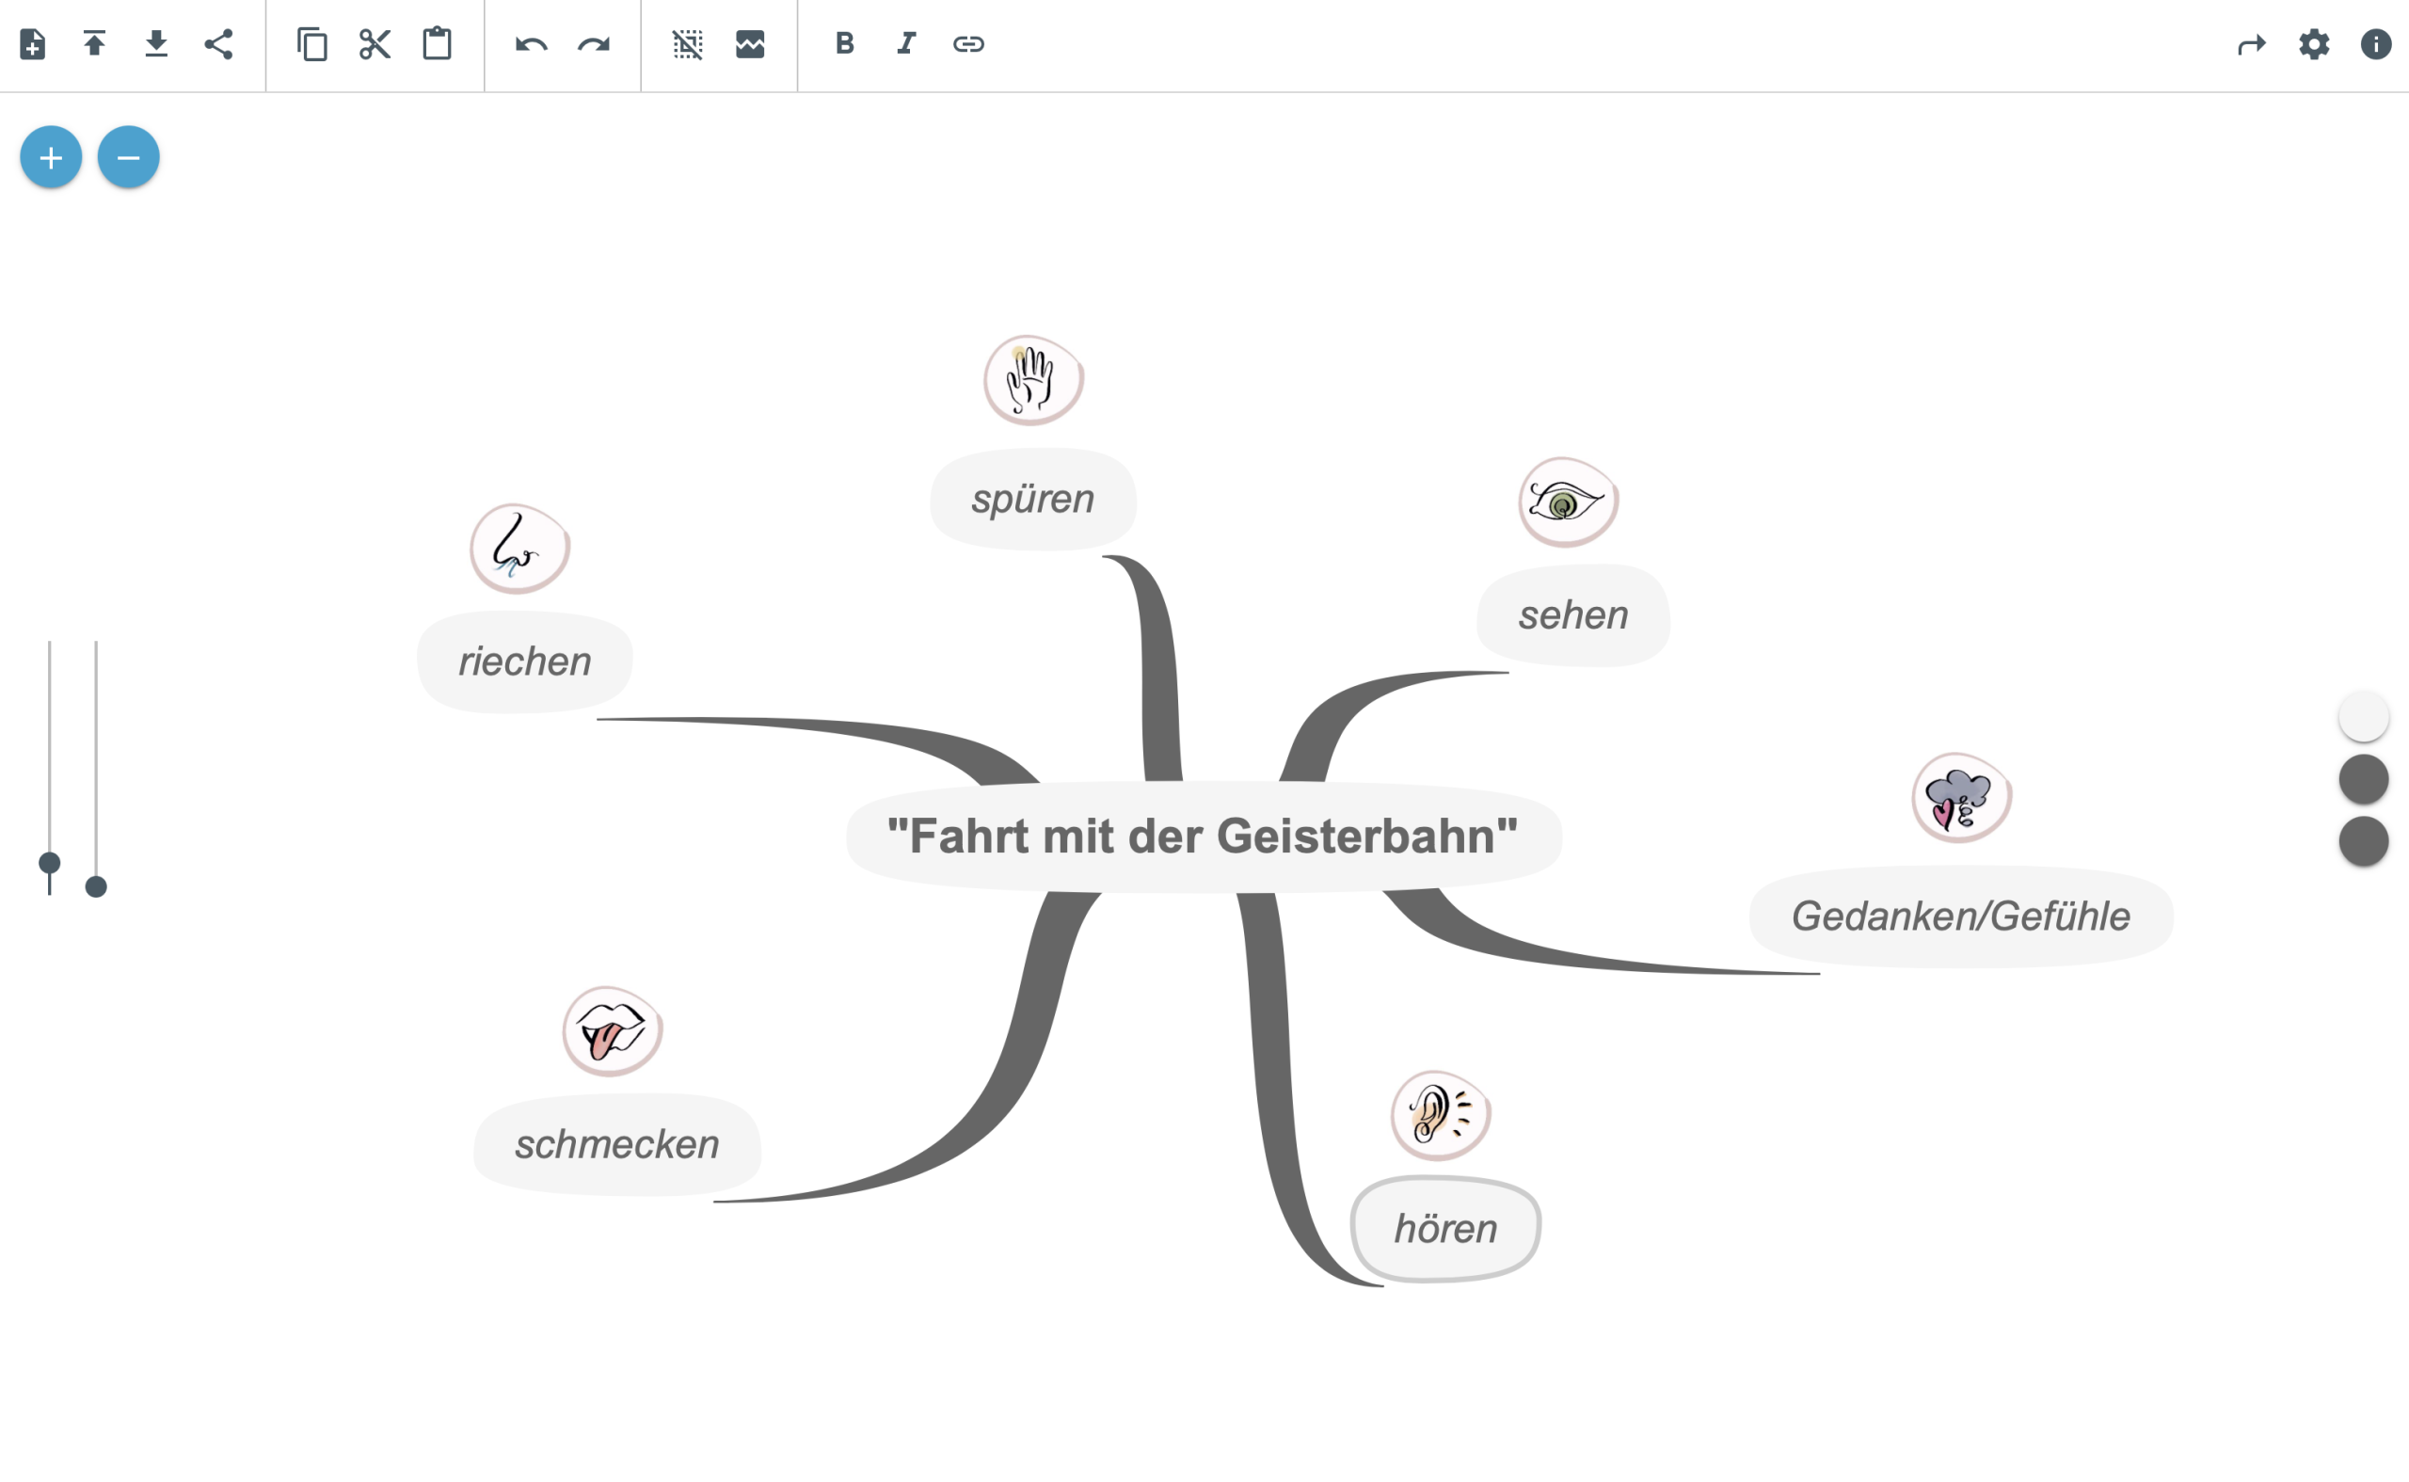Click the cut scissors icon
The width and height of the screenshot is (2409, 1482).
[x=375, y=44]
